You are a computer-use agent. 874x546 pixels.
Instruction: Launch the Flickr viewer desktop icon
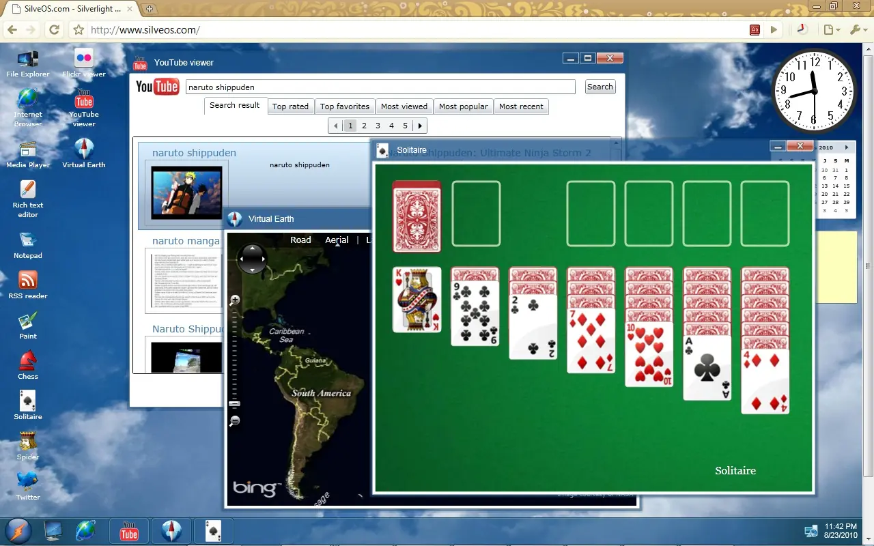pyautogui.click(x=84, y=63)
